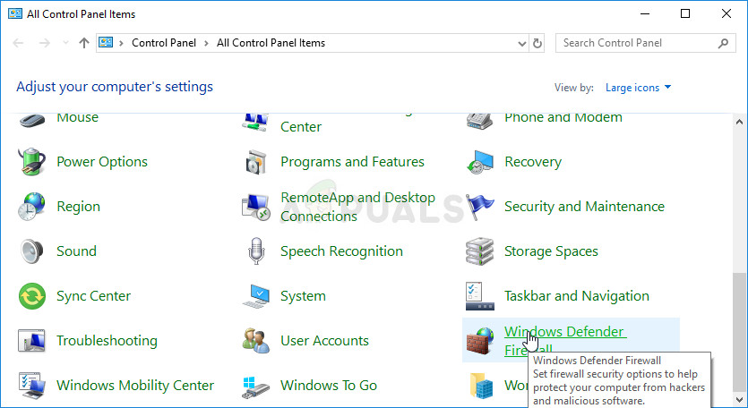
Task: Open Power Options battery icon
Action: pyautogui.click(x=32, y=162)
